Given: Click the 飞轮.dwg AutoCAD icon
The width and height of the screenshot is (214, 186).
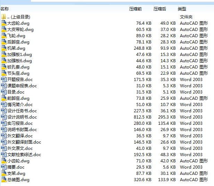Looking at the screenshot, I should click(4, 36).
